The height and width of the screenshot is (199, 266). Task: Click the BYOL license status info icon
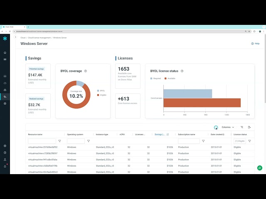click(182, 71)
